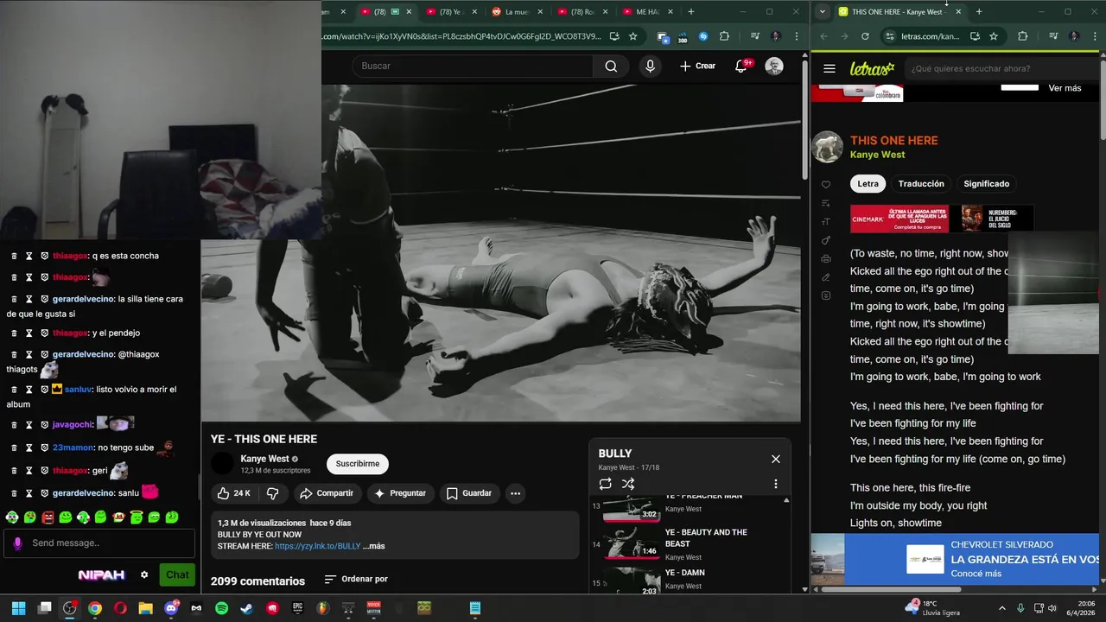Screen dimensions: 1106x622
Task: Save video with Guardar button
Action: point(468,493)
